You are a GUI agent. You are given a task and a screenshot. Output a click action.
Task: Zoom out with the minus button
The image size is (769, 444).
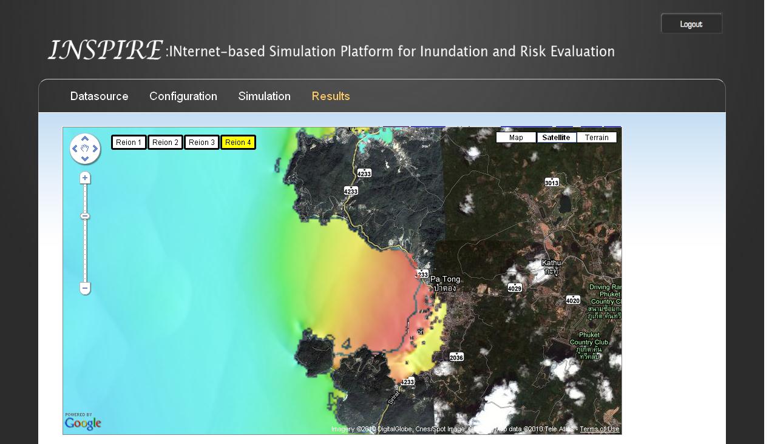point(85,288)
